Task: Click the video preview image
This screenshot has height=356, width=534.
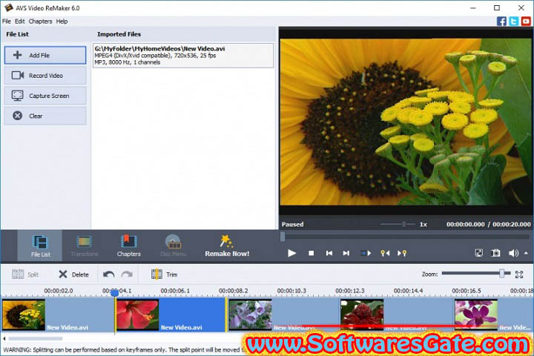Action: pos(406,122)
